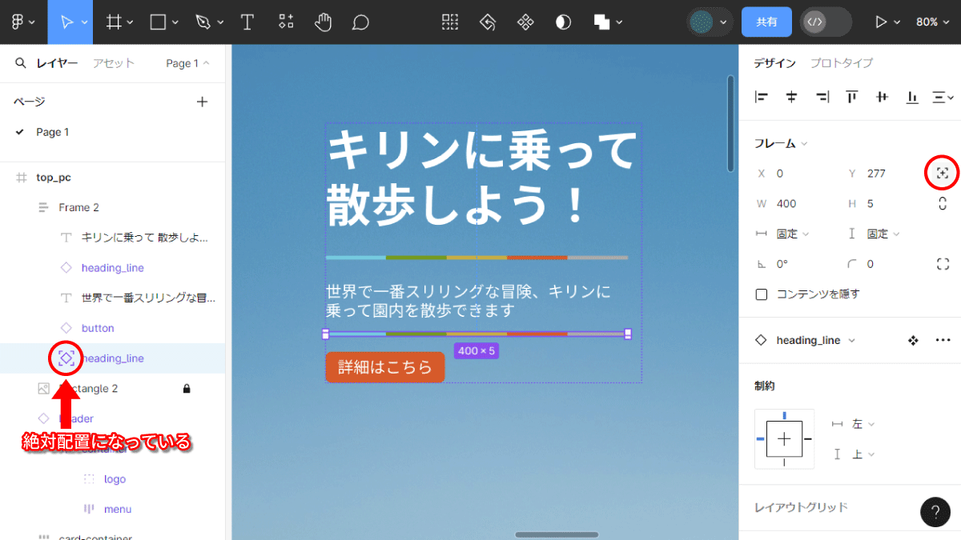This screenshot has width=961, height=540.
Task: Open instance more options menu
Action: (943, 340)
